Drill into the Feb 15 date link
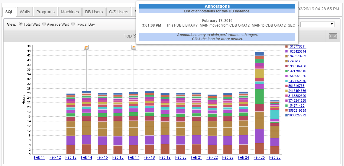The width and height of the screenshot is (344, 166). pyautogui.click(x=102, y=157)
